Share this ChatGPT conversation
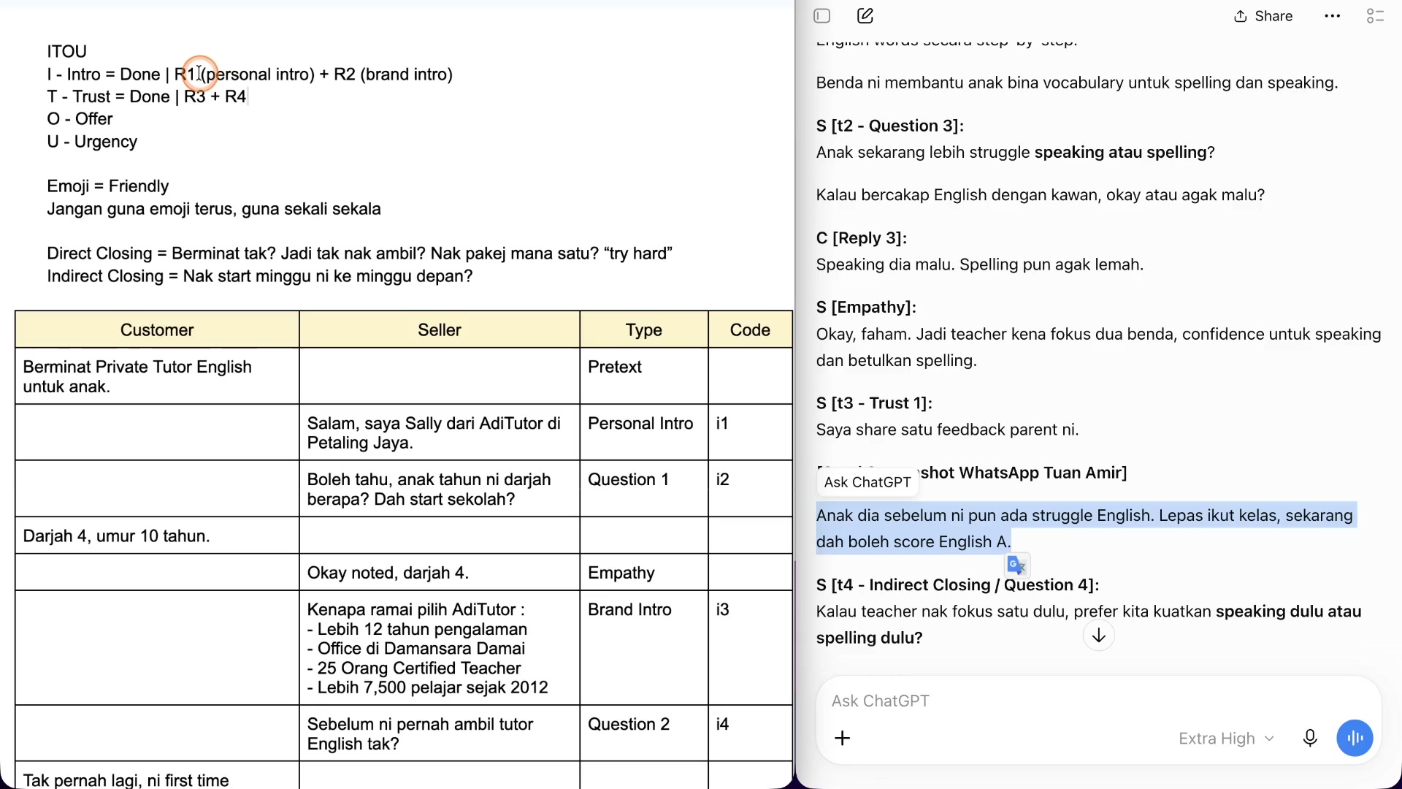Screen dimensions: 1402x789 point(1263,16)
